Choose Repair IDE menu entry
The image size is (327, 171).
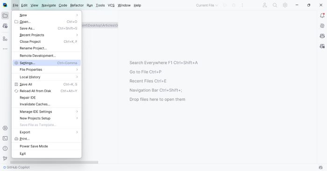coord(47,98)
